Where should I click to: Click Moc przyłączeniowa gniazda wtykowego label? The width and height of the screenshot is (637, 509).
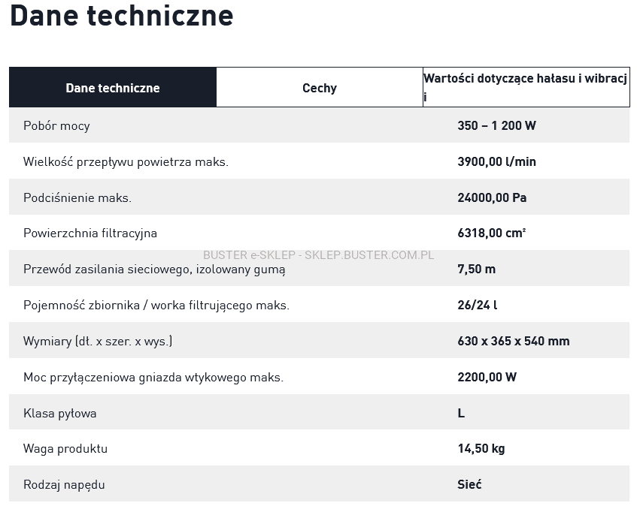153,377
